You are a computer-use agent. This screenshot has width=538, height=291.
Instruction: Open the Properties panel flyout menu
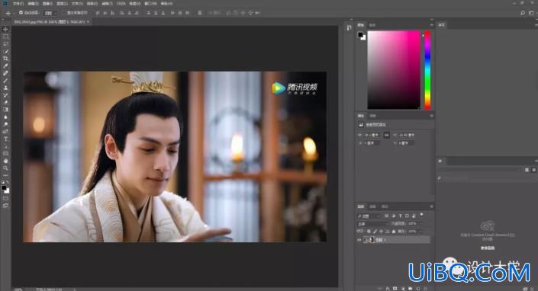pyautogui.click(x=431, y=116)
